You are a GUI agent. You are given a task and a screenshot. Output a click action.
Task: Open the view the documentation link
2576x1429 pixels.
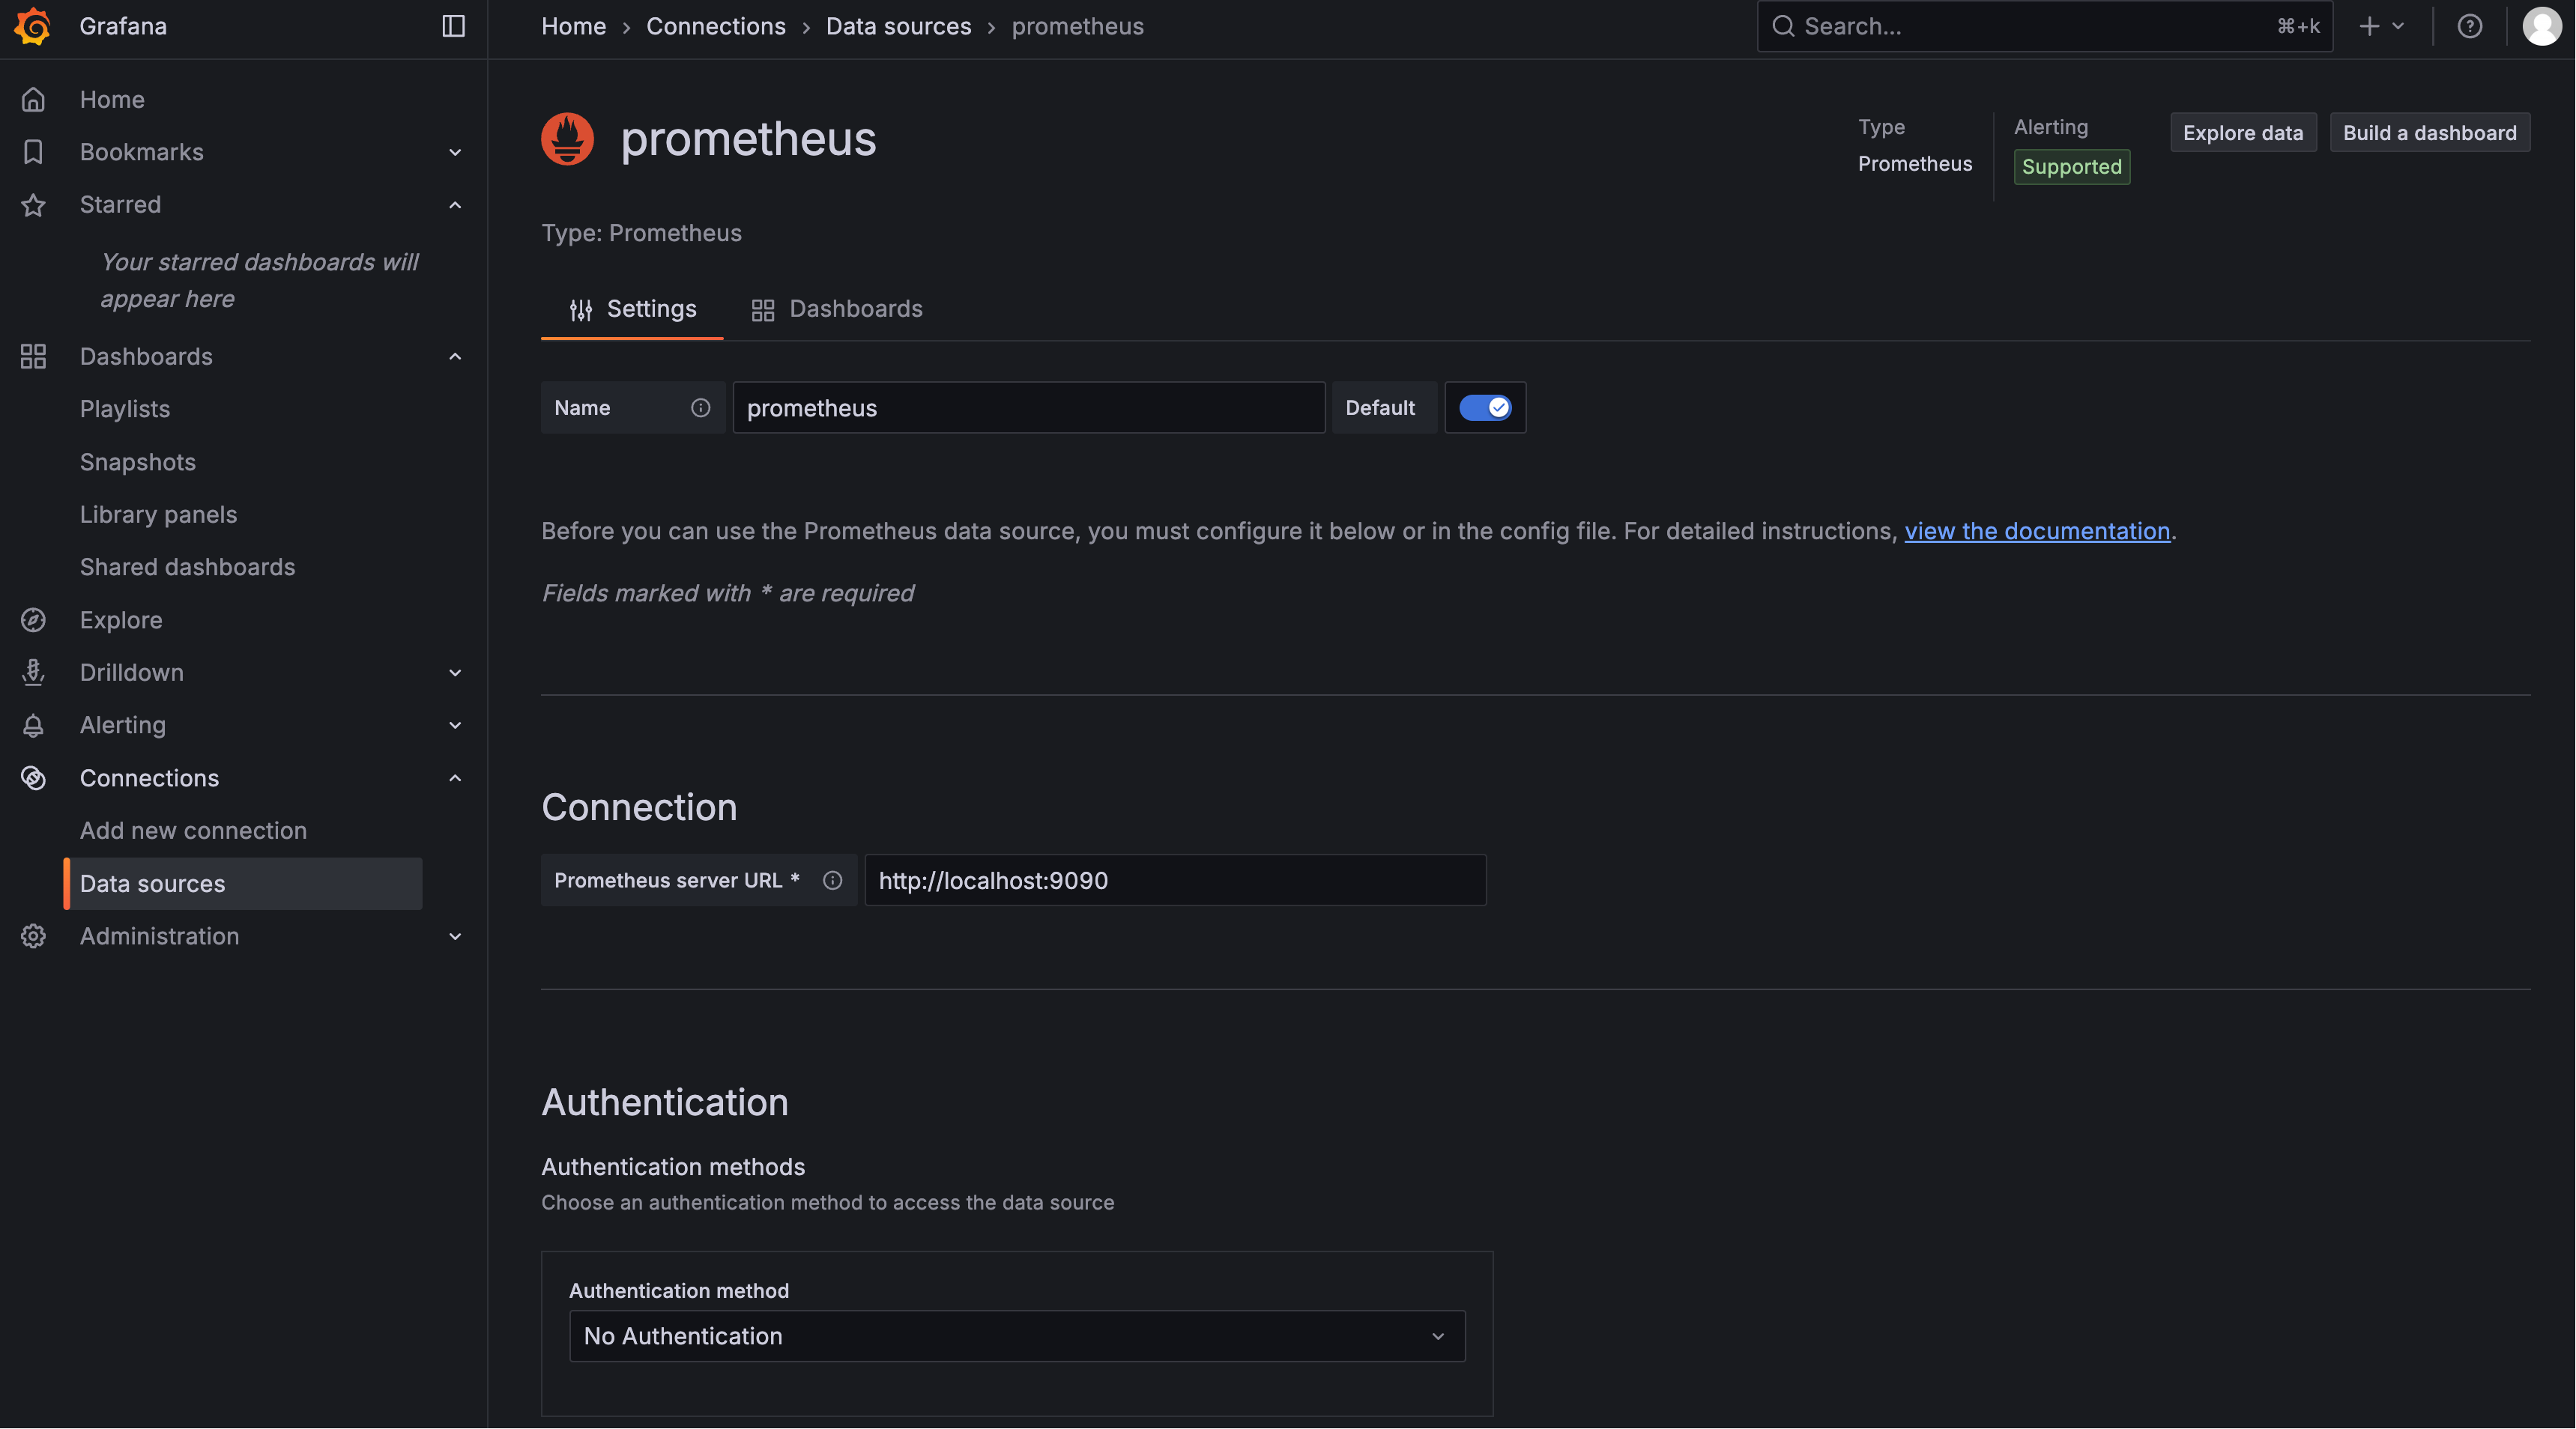click(x=2036, y=532)
